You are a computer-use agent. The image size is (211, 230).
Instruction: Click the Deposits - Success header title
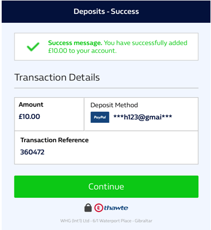point(106,12)
